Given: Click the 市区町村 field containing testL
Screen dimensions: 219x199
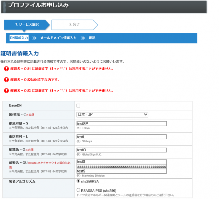Looking at the screenshot, I should (122, 137).
